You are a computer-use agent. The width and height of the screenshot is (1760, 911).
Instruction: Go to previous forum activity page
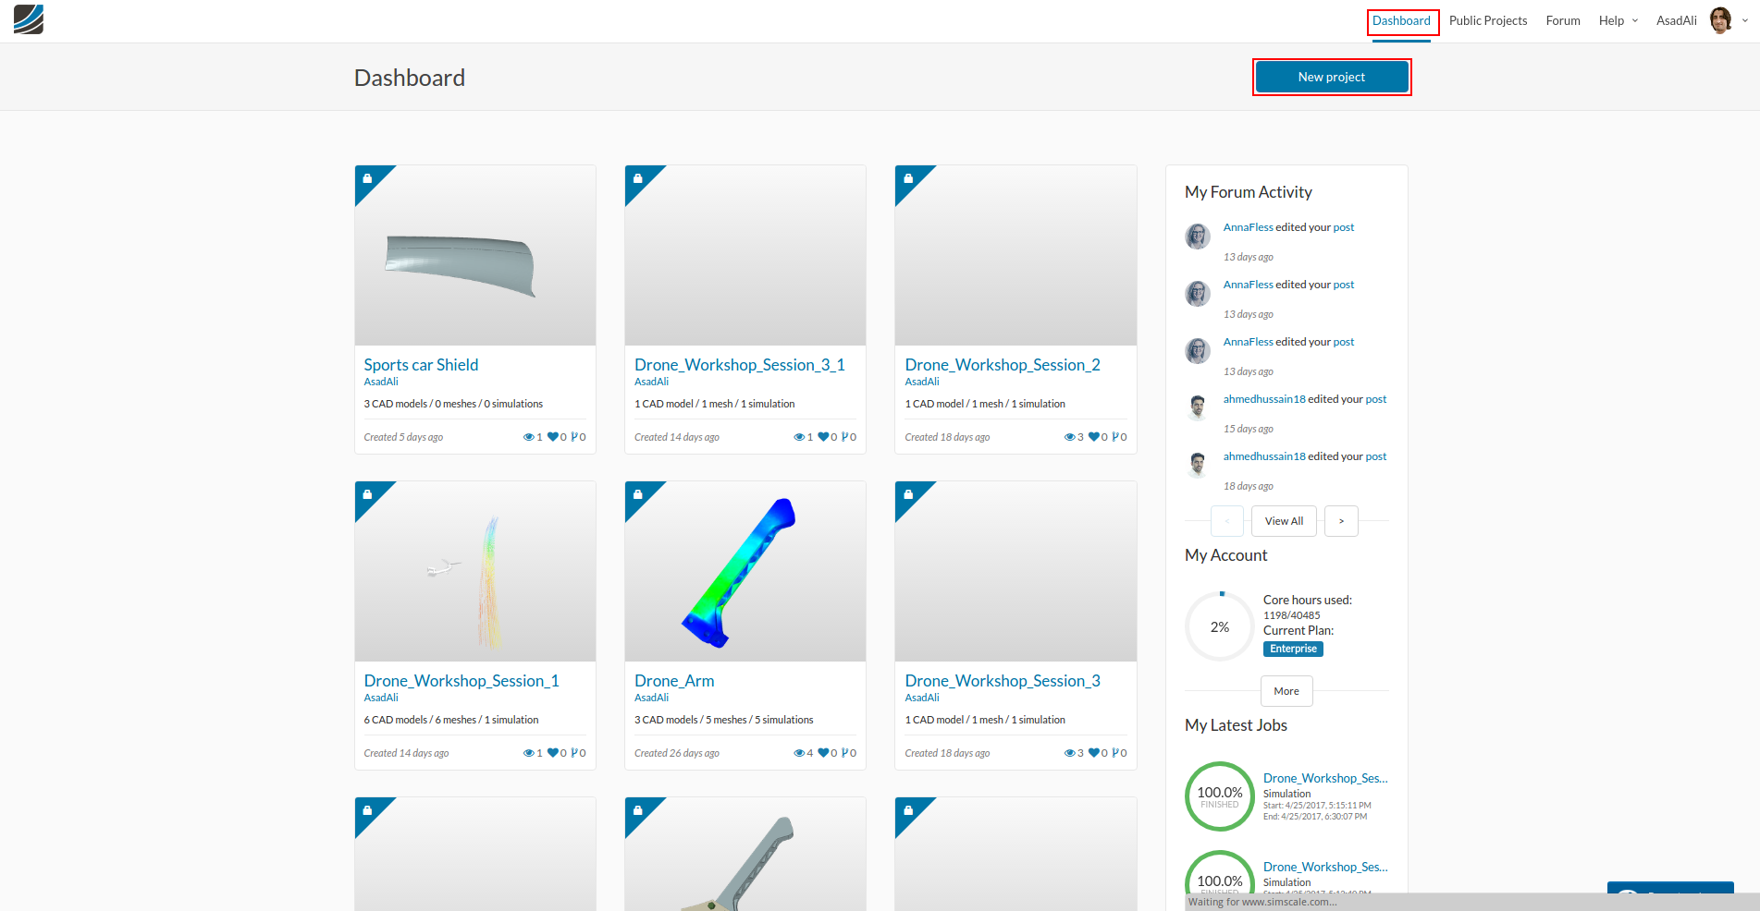pyautogui.click(x=1227, y=521)
